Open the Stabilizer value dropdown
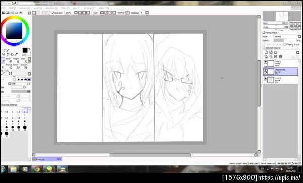This screenshot has height=183, width=303. (147, 13)
